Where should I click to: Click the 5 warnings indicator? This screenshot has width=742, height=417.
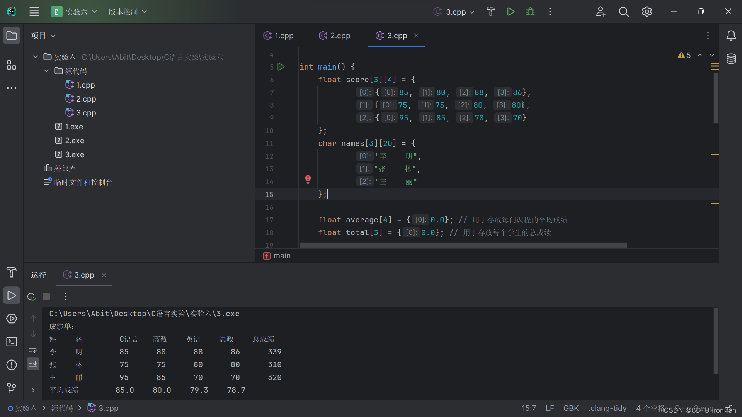(684, 55)
